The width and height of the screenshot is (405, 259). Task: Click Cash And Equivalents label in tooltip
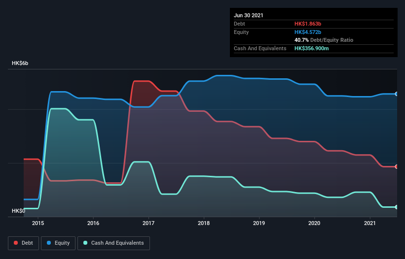tap(260, 48)
